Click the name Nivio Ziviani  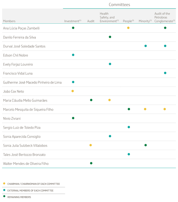12,118
